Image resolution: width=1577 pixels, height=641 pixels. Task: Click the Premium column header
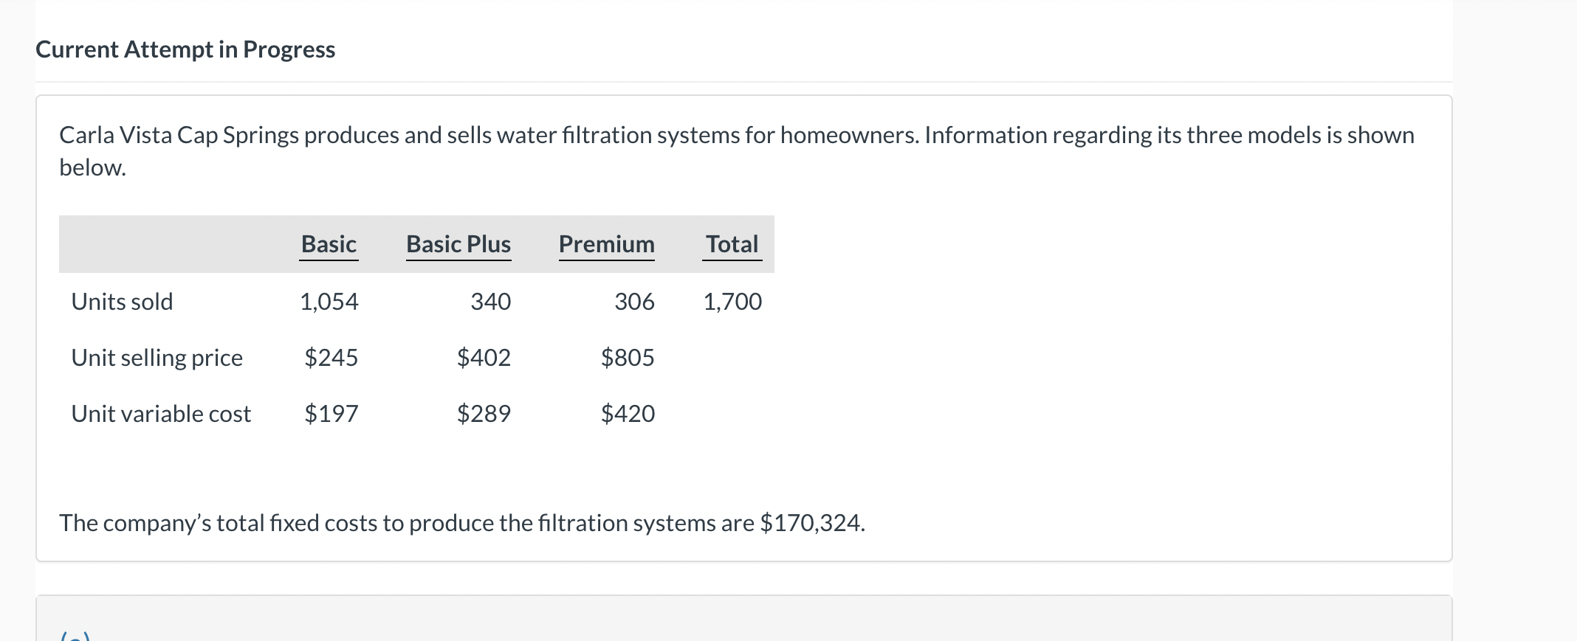pos(606,244)
